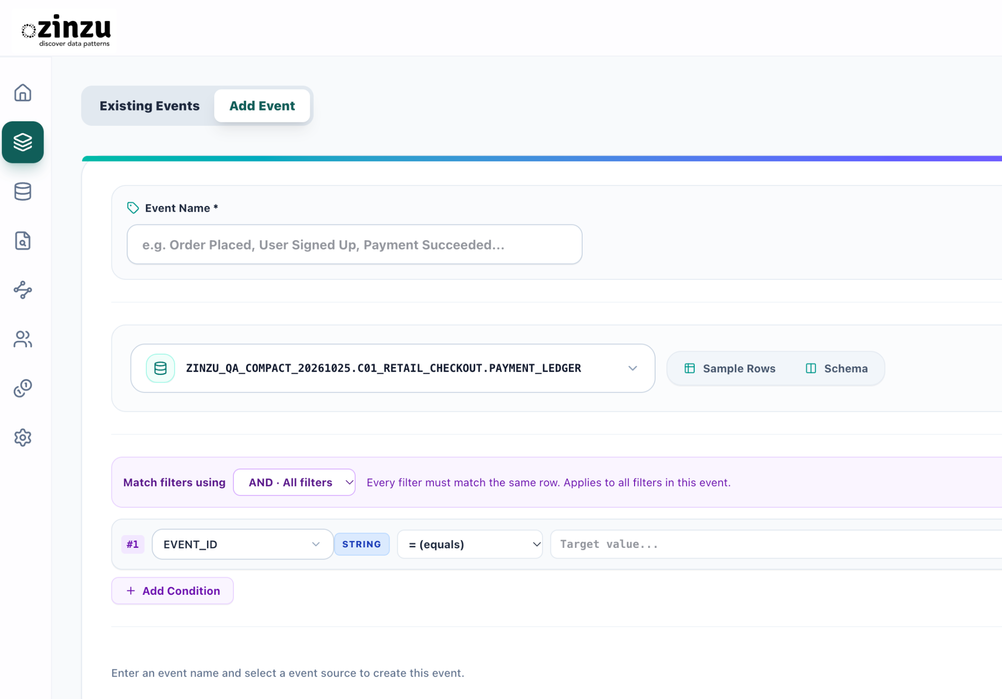This screenshot has height=699, width=1002.
Task: Expand the PAYMENT_LEDGER event source dropdown
Action: (392, 368)
